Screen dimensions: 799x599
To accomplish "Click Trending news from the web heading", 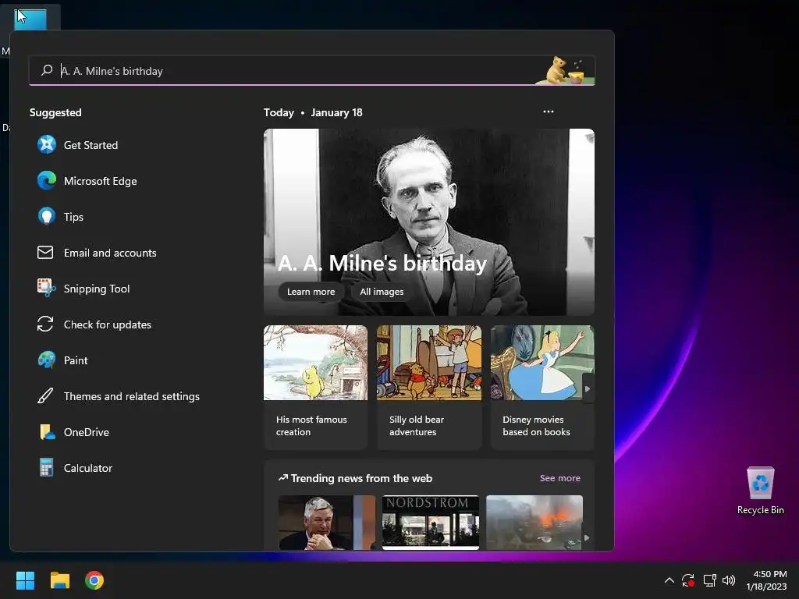I will [361, 478].
